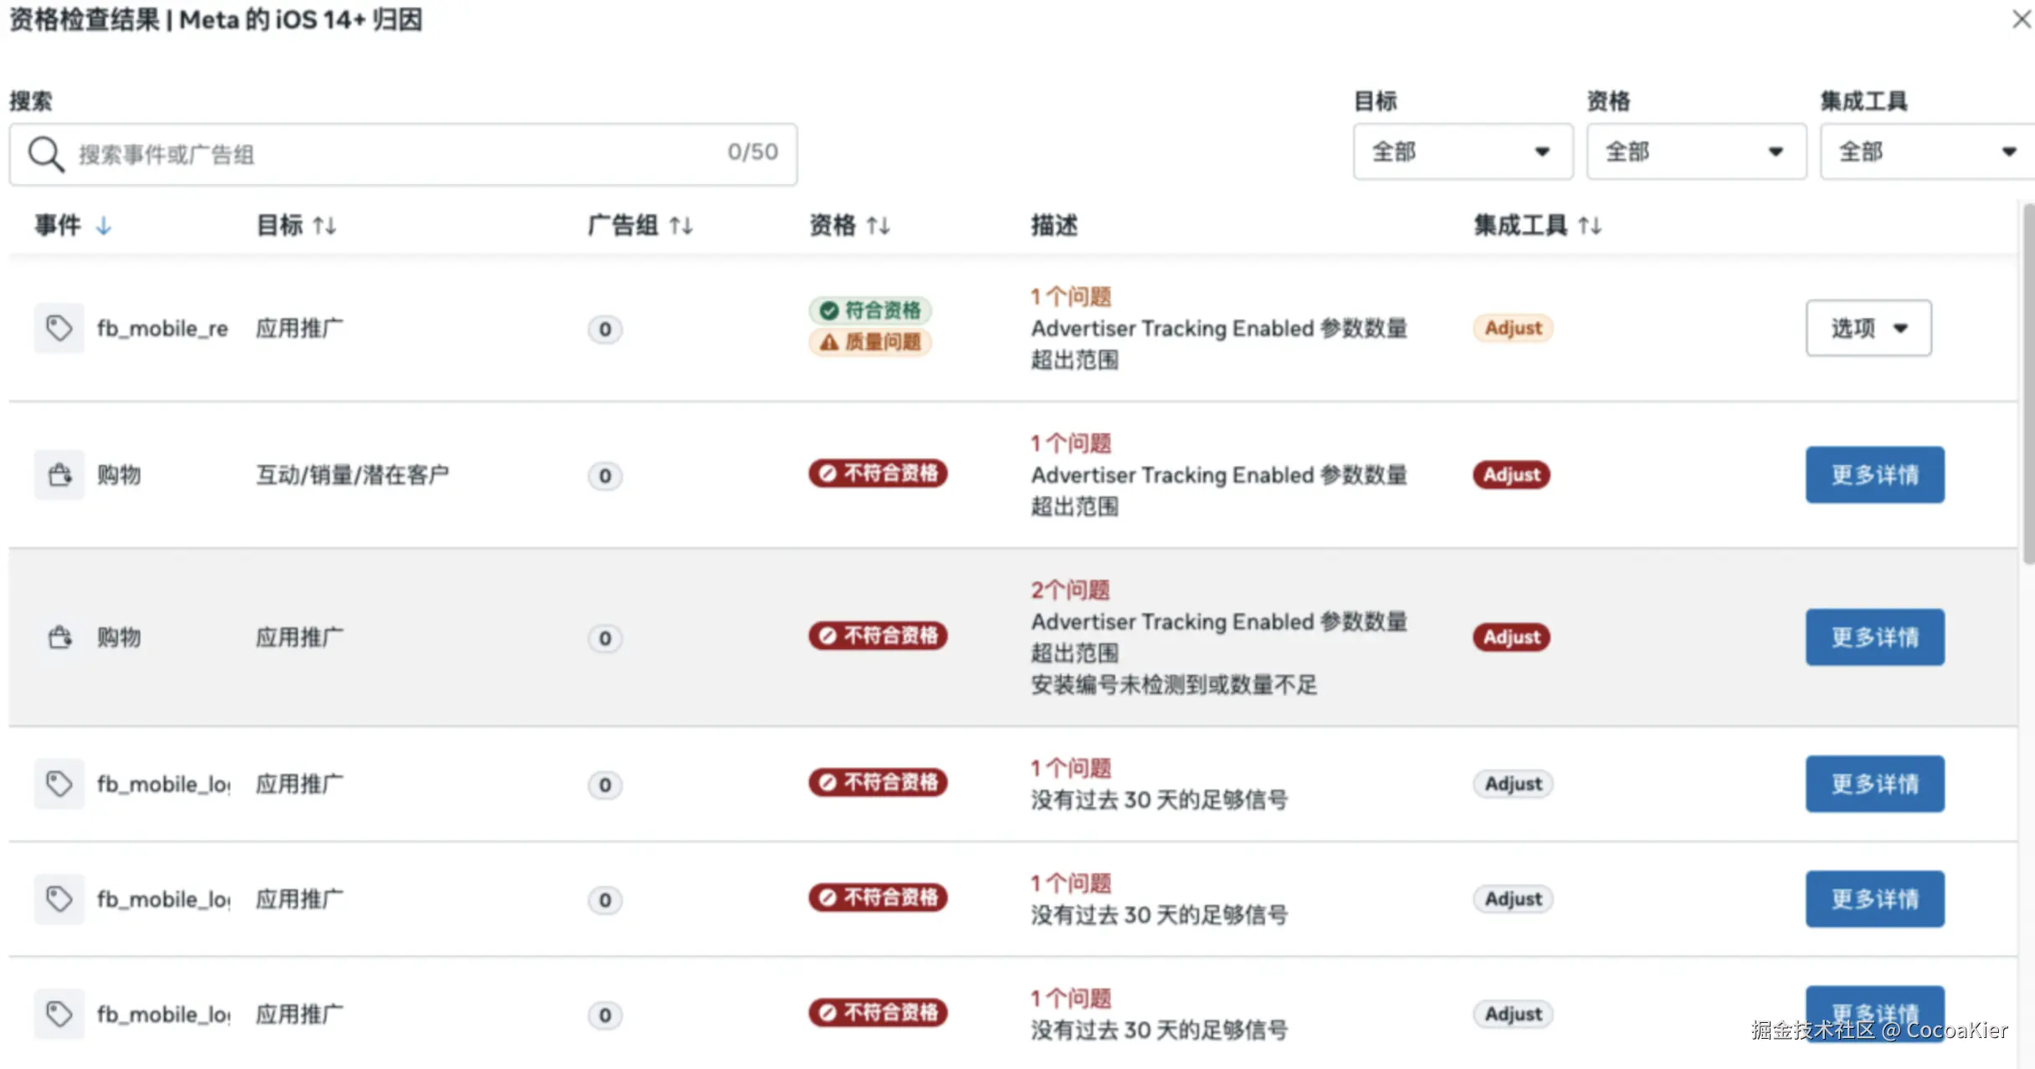Viewport: 2035px width, 1069px height.
Task: Click the tag icon beside fb_mobile_re event
Action: click(x=59, y=328)
